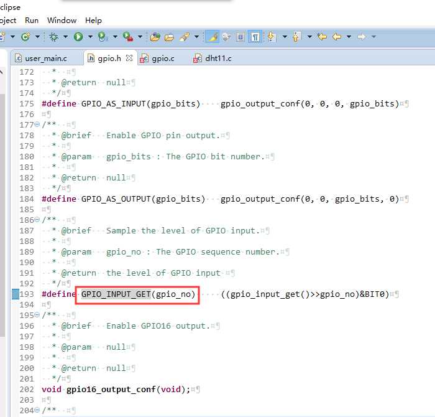Click the marker beside line 193
Image resolution: width=435 pixels, height=417 pixels.
point(16,294)
